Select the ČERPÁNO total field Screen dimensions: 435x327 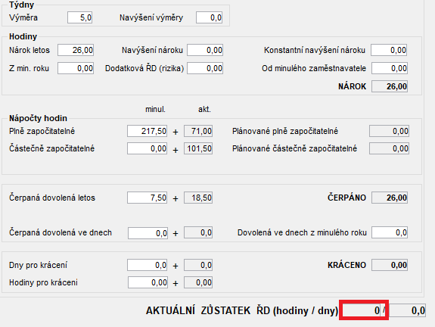[390, 198]
